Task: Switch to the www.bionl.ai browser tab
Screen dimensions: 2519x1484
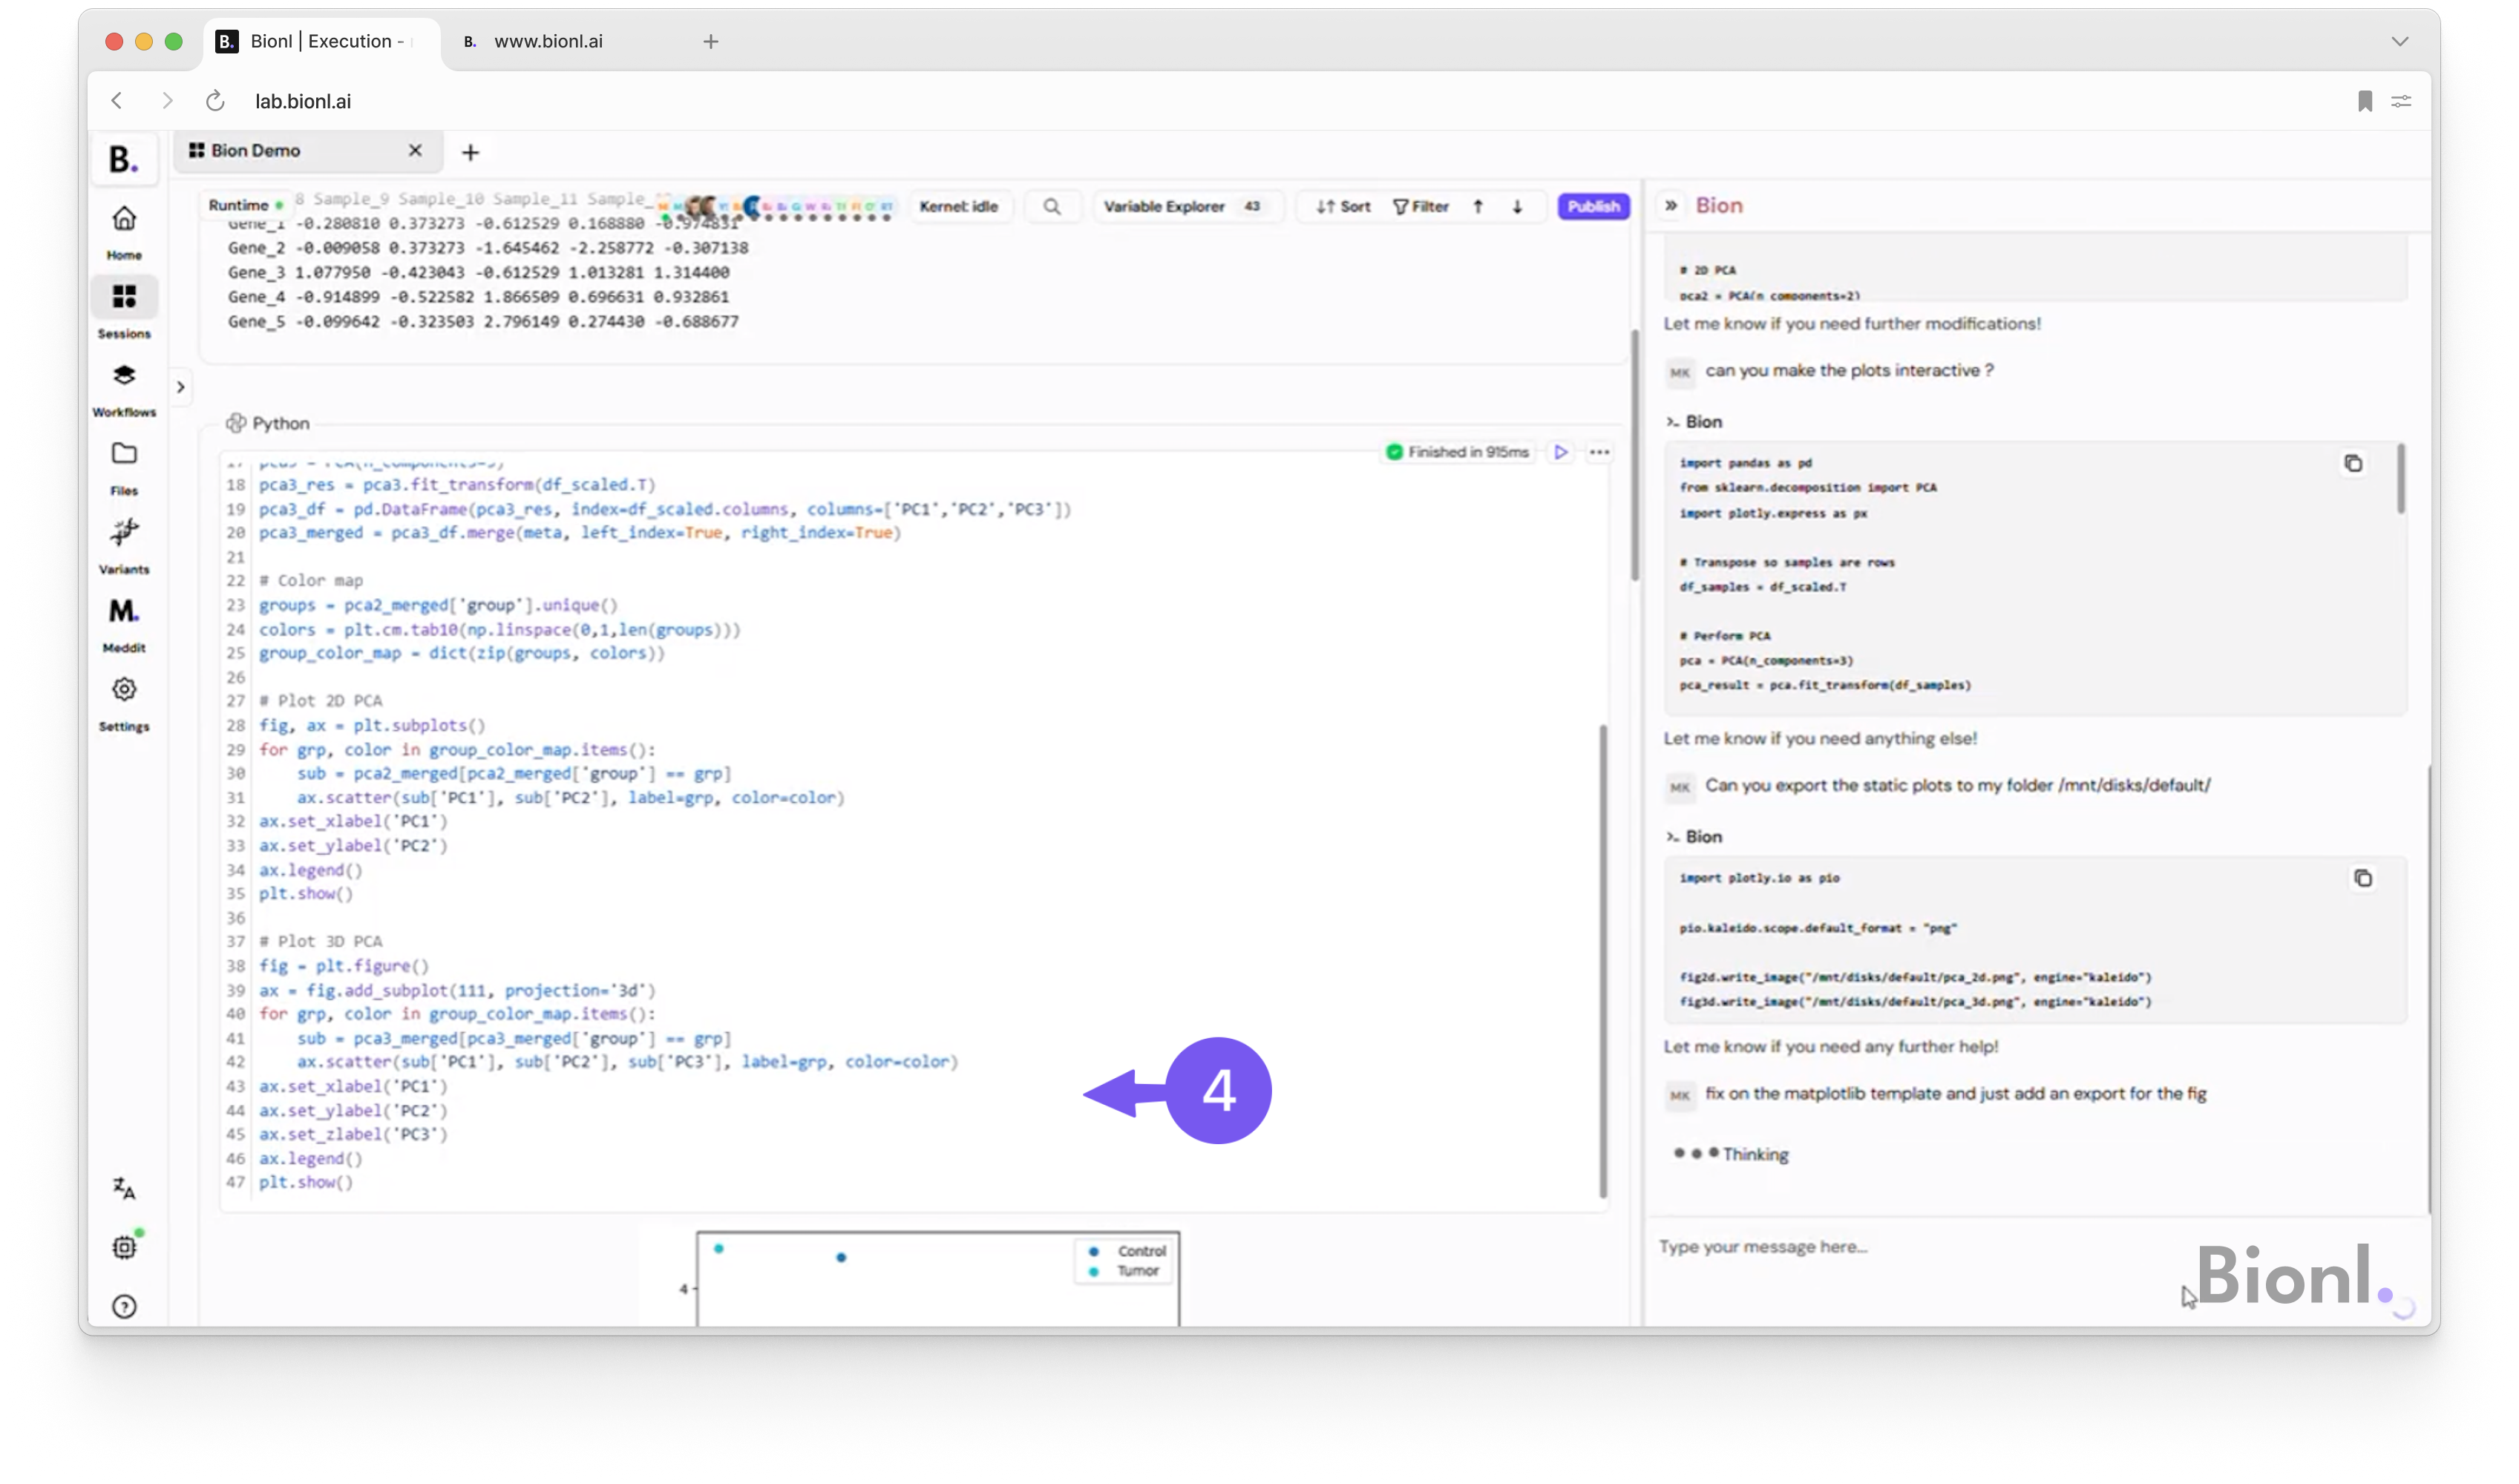Action: (548, 41)
